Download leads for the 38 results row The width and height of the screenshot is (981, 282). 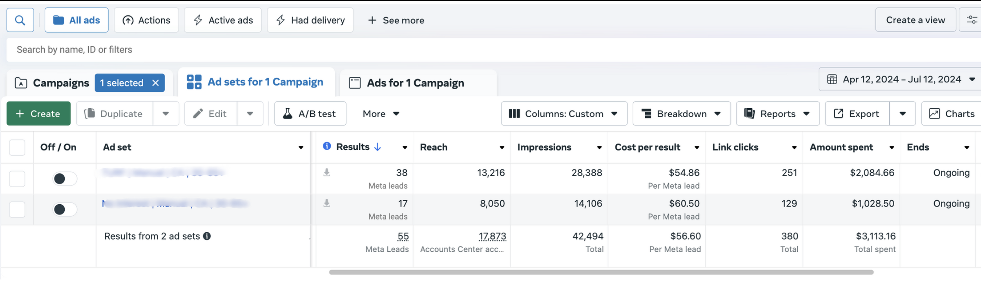pyautogui.click(x=326, y=173)
